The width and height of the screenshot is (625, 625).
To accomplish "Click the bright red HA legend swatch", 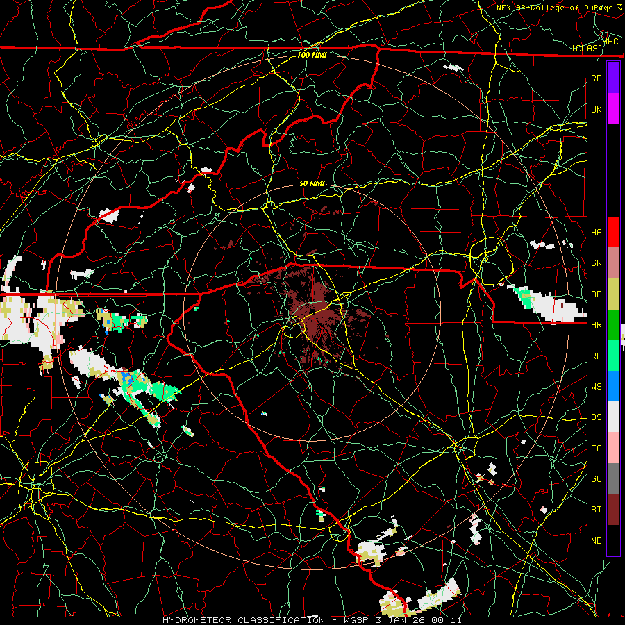I will coord(613,232).
